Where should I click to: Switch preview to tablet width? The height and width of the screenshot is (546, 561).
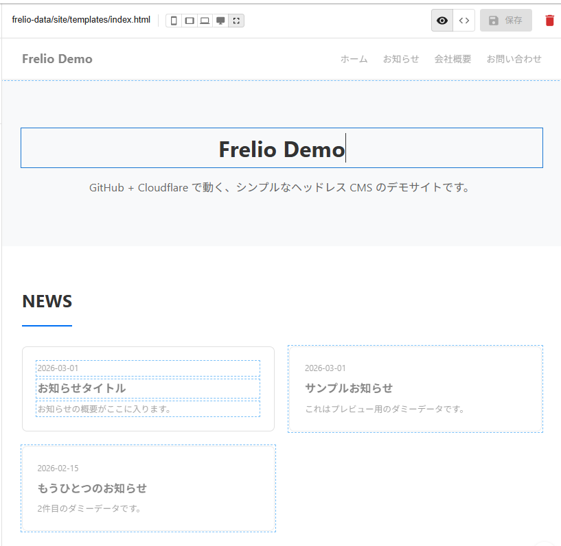(x=190, y=21)
